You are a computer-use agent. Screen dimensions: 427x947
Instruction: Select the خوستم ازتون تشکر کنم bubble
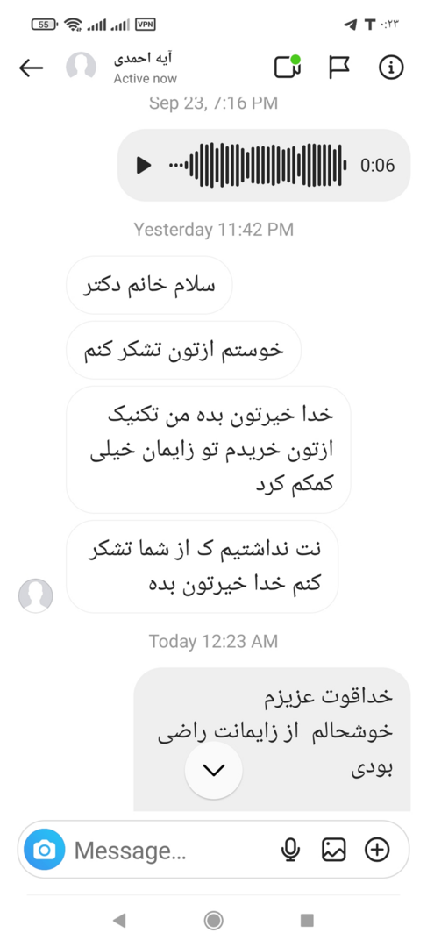point(183,350)
